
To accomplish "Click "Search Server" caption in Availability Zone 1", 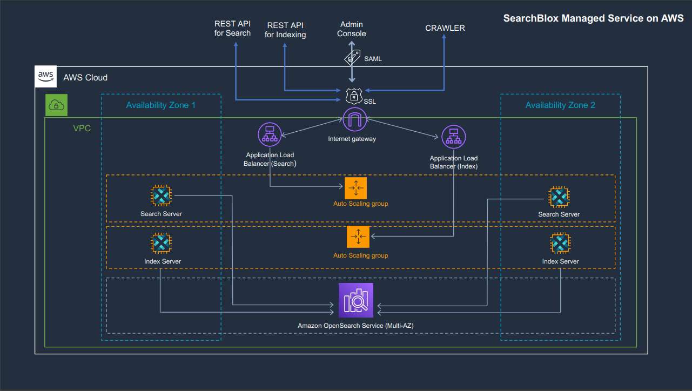I will (x=161, y=214).
